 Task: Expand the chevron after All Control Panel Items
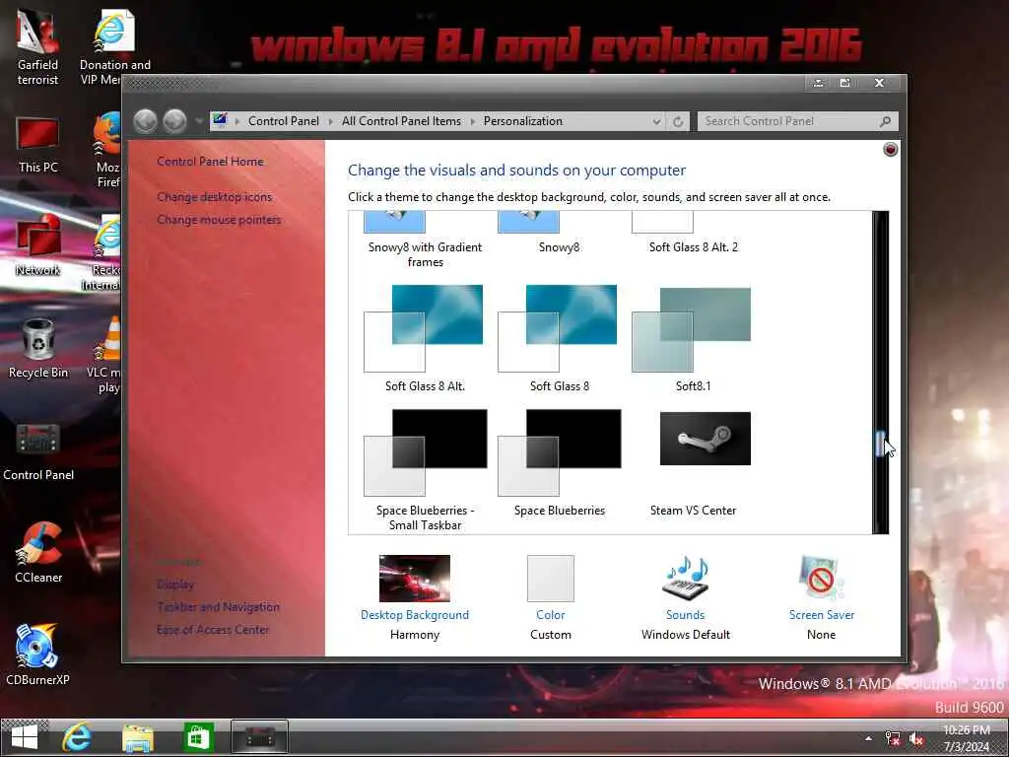[x=472, y=121]
